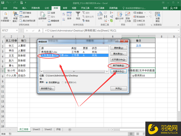Expand the 全部刷新 dropdown arrow

43,21
